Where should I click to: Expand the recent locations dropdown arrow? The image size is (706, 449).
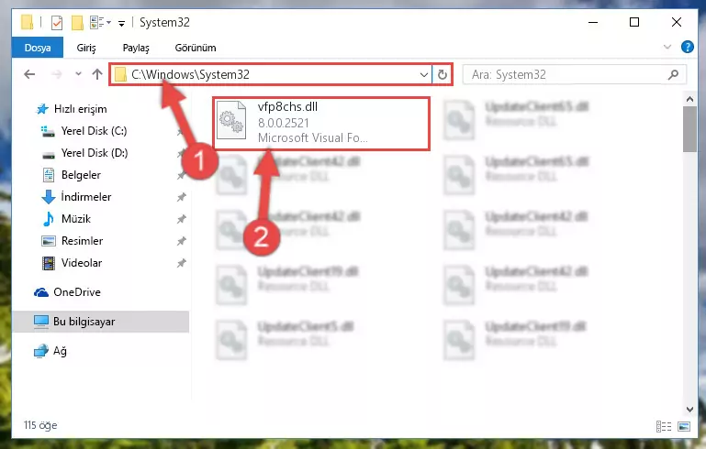pyautogui.click(x=78, y=73)
